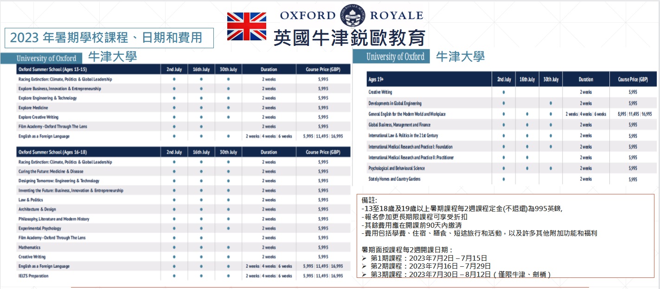Select 第1期課程 date line, 7月2日 – 7月15日
Image resolution: width=660 pixels, height=289 pixels.
[x=424, y=258]
